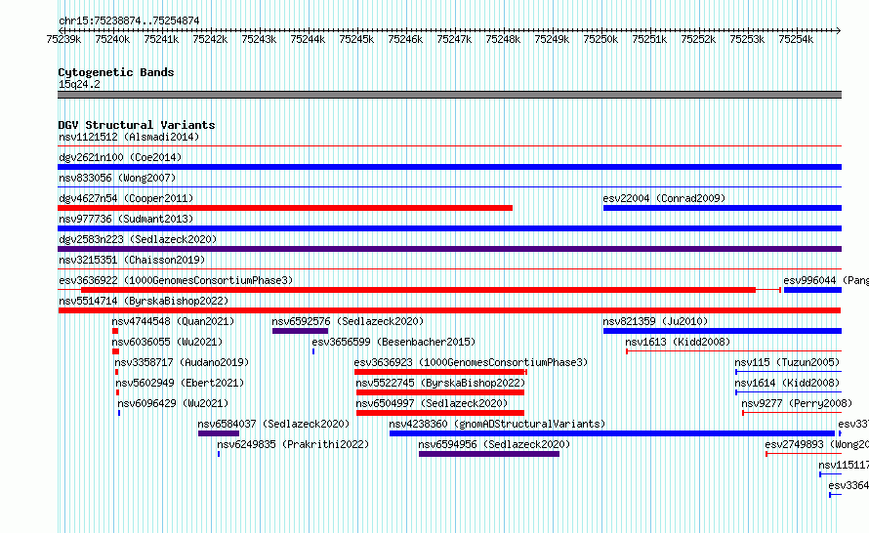The image size is (869, 533).
Task: Select the esv22004 blue variant bar
Action: coord(723,208)
